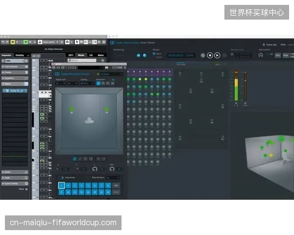The height and width of the screenshot is (235, 294).
Task: Open the Step duration dropdown
Action: click(113, 177)
